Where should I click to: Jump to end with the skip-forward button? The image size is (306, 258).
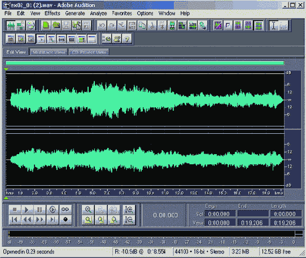[53, 220]
